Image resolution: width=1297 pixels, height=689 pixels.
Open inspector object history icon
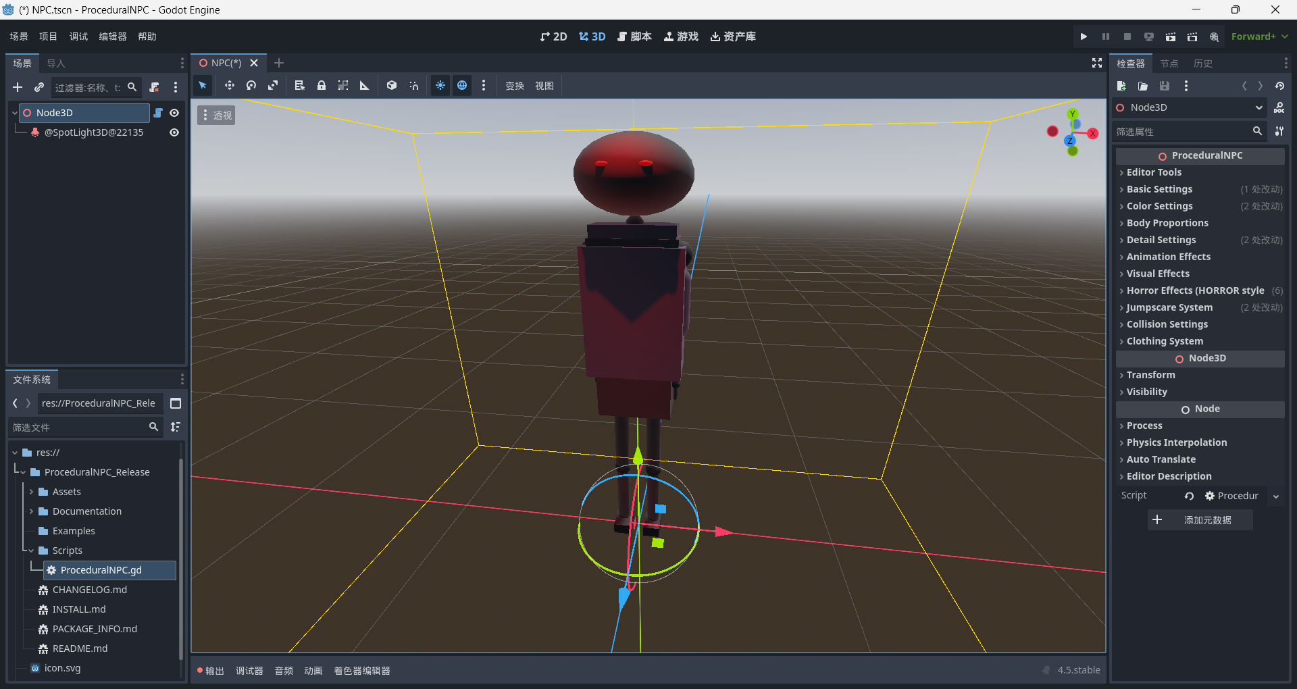pos(1279,86)
